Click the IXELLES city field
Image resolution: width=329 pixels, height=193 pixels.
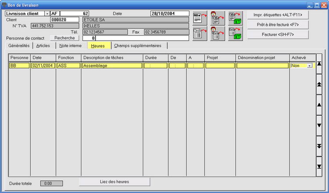(136, 26)
